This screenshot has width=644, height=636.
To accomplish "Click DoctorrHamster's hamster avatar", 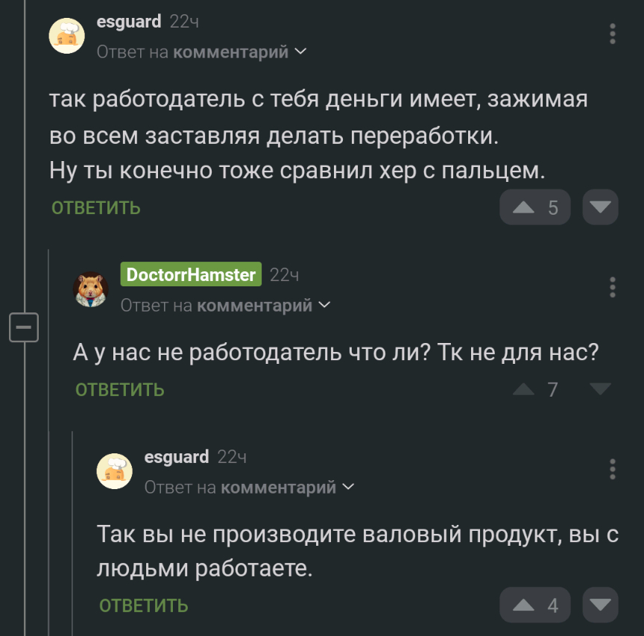I will pyautogui.click(x=91, y=289).
